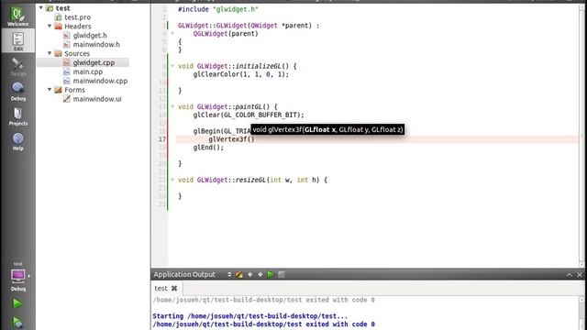The height and width of the screenshot is (330, 587).
Task: Click the #include "glwidget.h" line
Action: 218,9
